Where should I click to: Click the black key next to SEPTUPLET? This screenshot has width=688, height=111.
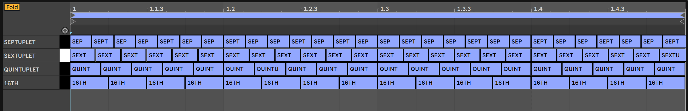[x=65, y=42]
